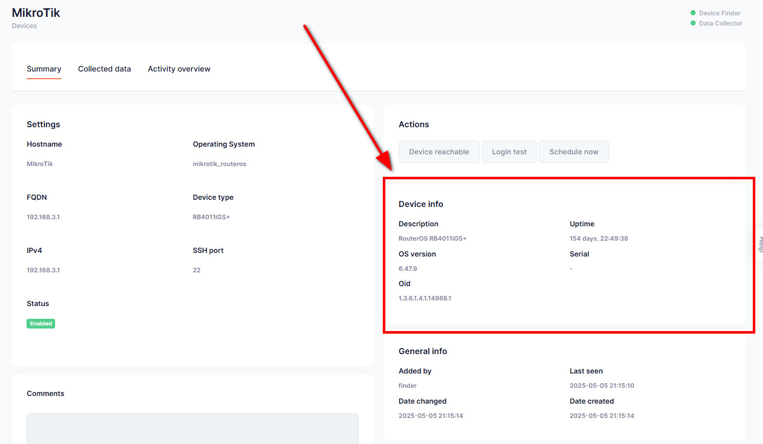Image resolution: width=763 pixels, height=444 pixels.
Task: Select the Date created timestamp value
Action: pos(602,416)
